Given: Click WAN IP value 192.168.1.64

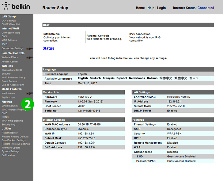Looking at the screenshot, I should (x=86, y=134).
